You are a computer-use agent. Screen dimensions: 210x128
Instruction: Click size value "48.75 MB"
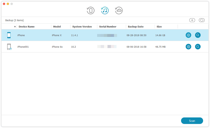click(160, 47)
